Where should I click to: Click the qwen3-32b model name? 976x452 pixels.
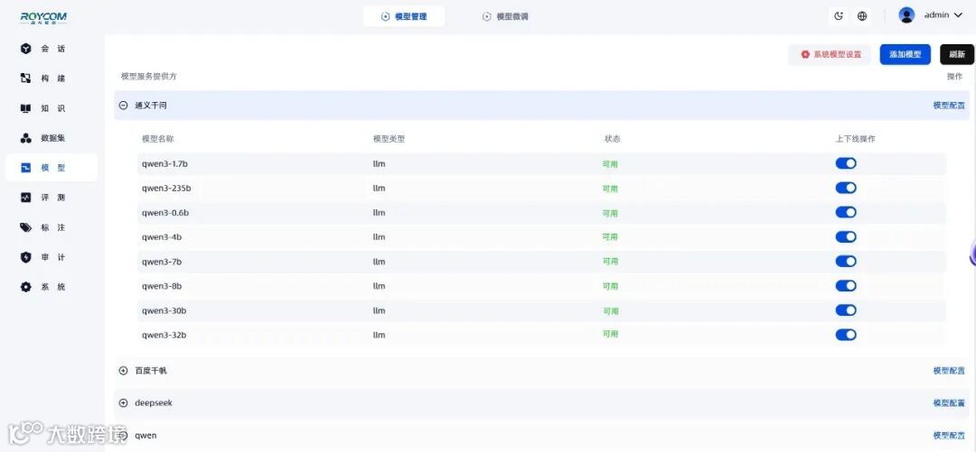pyautogui.click(x=164, y=335)
